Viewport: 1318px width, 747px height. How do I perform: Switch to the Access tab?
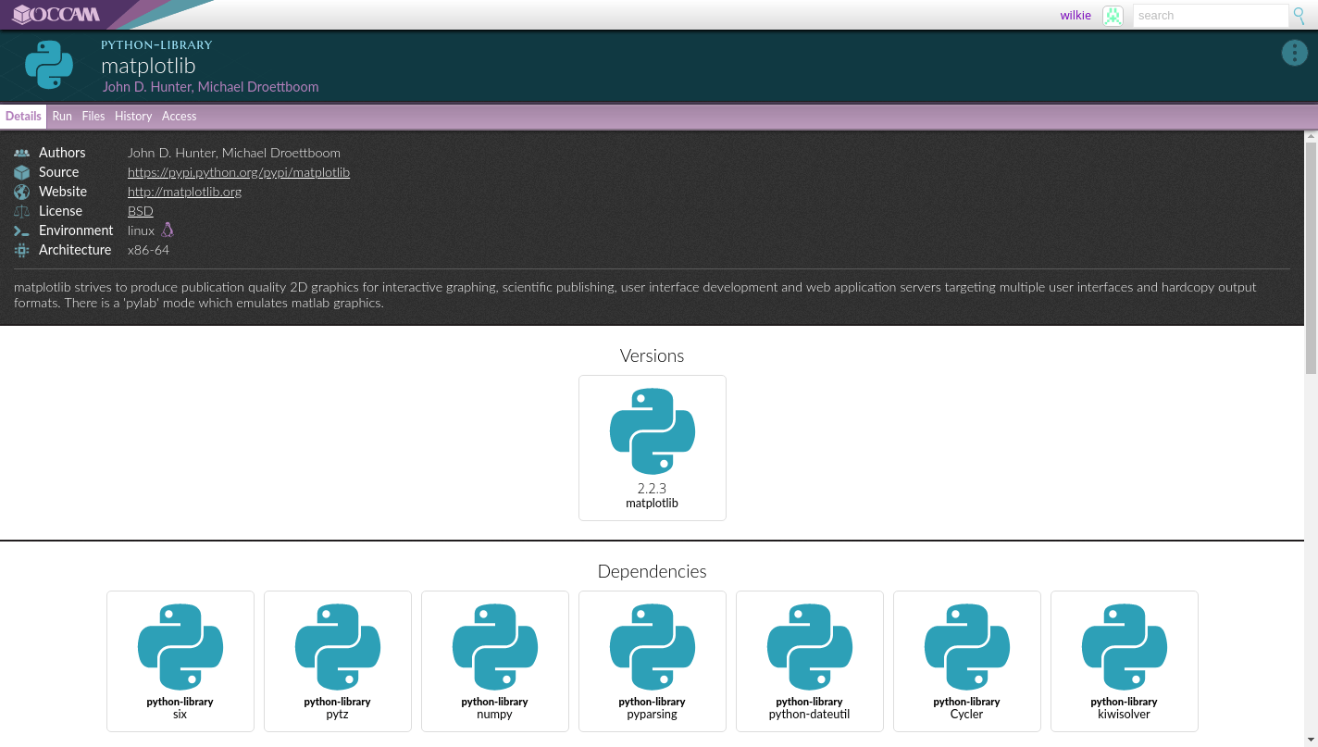(x=180, y=117)
